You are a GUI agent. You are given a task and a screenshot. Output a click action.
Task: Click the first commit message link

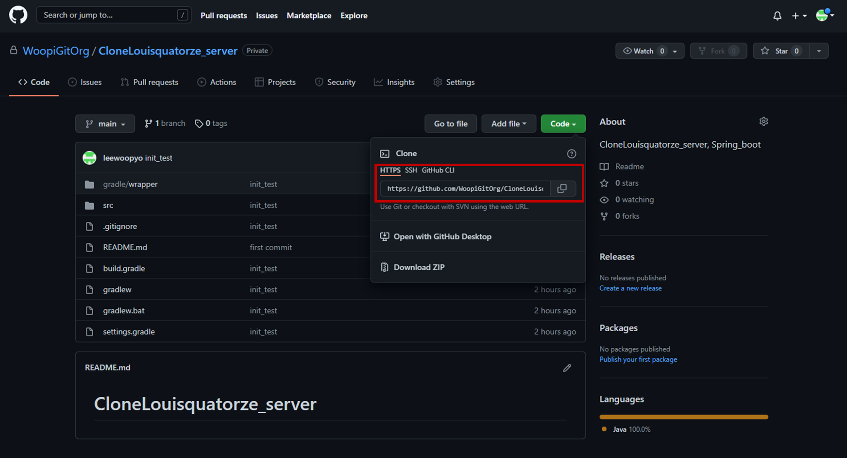(x=271, y=247)
